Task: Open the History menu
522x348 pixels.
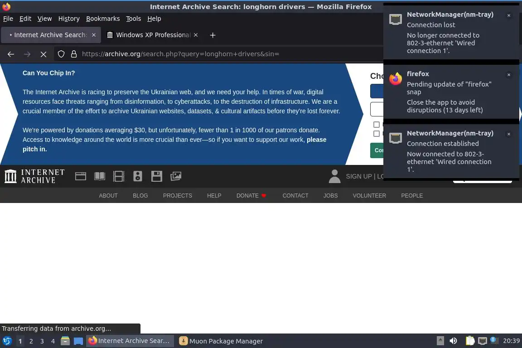Action: [x=69, y=19]
